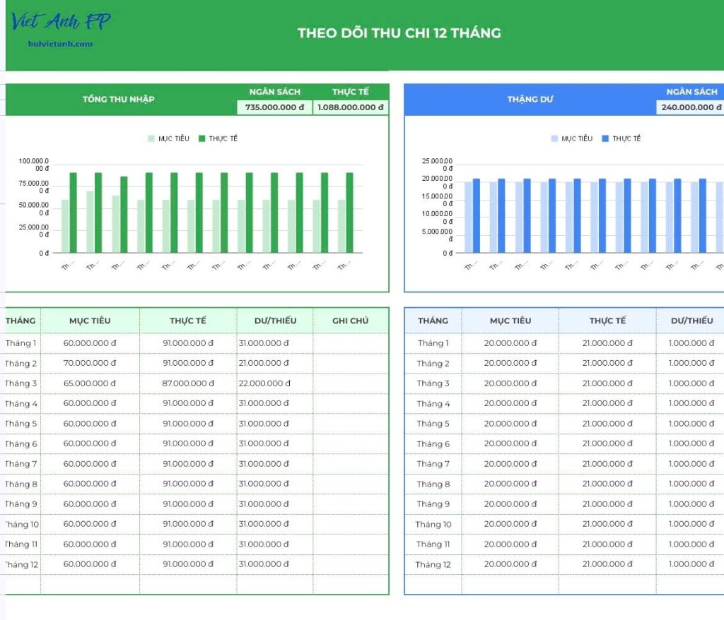Select DƯ/THIẾU column header in income table
The image size is (724, 620).
(x=276, y=321)
